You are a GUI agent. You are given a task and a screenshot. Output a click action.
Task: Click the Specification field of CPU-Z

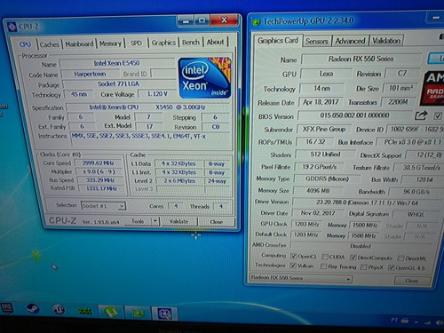147,107
